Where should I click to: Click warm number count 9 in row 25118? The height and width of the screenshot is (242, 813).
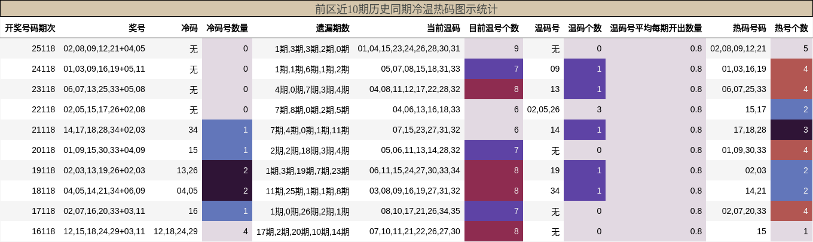pos(494,48)
